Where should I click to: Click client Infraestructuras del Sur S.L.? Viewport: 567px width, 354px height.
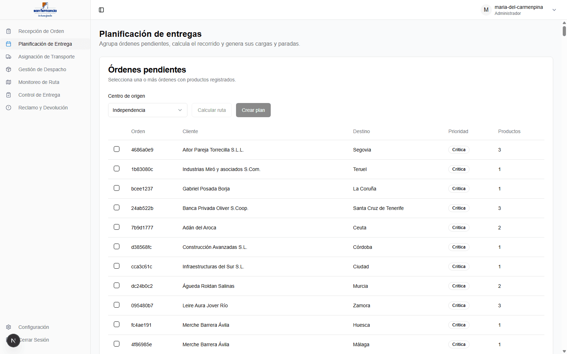(213, 267)
